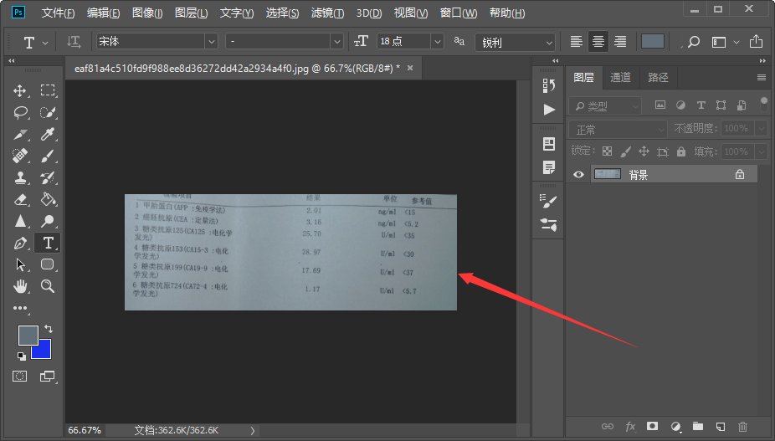
Task: Select the Brush tool
Action: (x=48, y=156)
